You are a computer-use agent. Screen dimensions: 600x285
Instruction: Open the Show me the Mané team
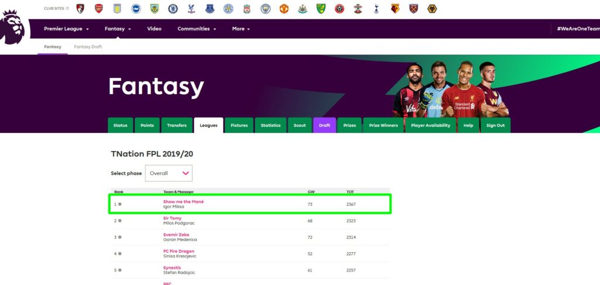pyautogui.click(x=183, y=201)
